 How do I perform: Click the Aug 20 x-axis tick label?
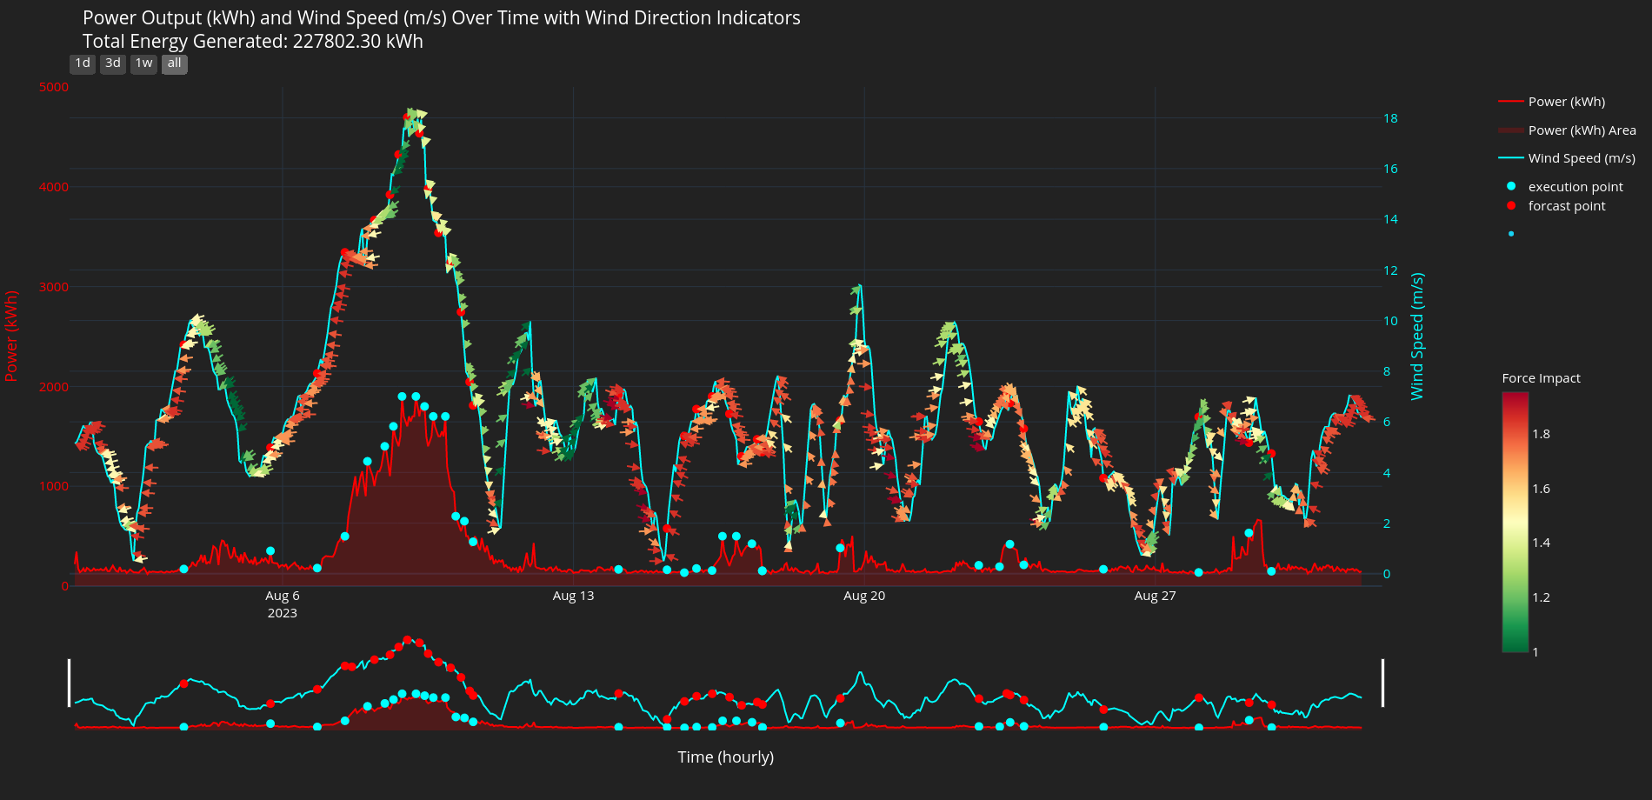click(x=864, y=596)
